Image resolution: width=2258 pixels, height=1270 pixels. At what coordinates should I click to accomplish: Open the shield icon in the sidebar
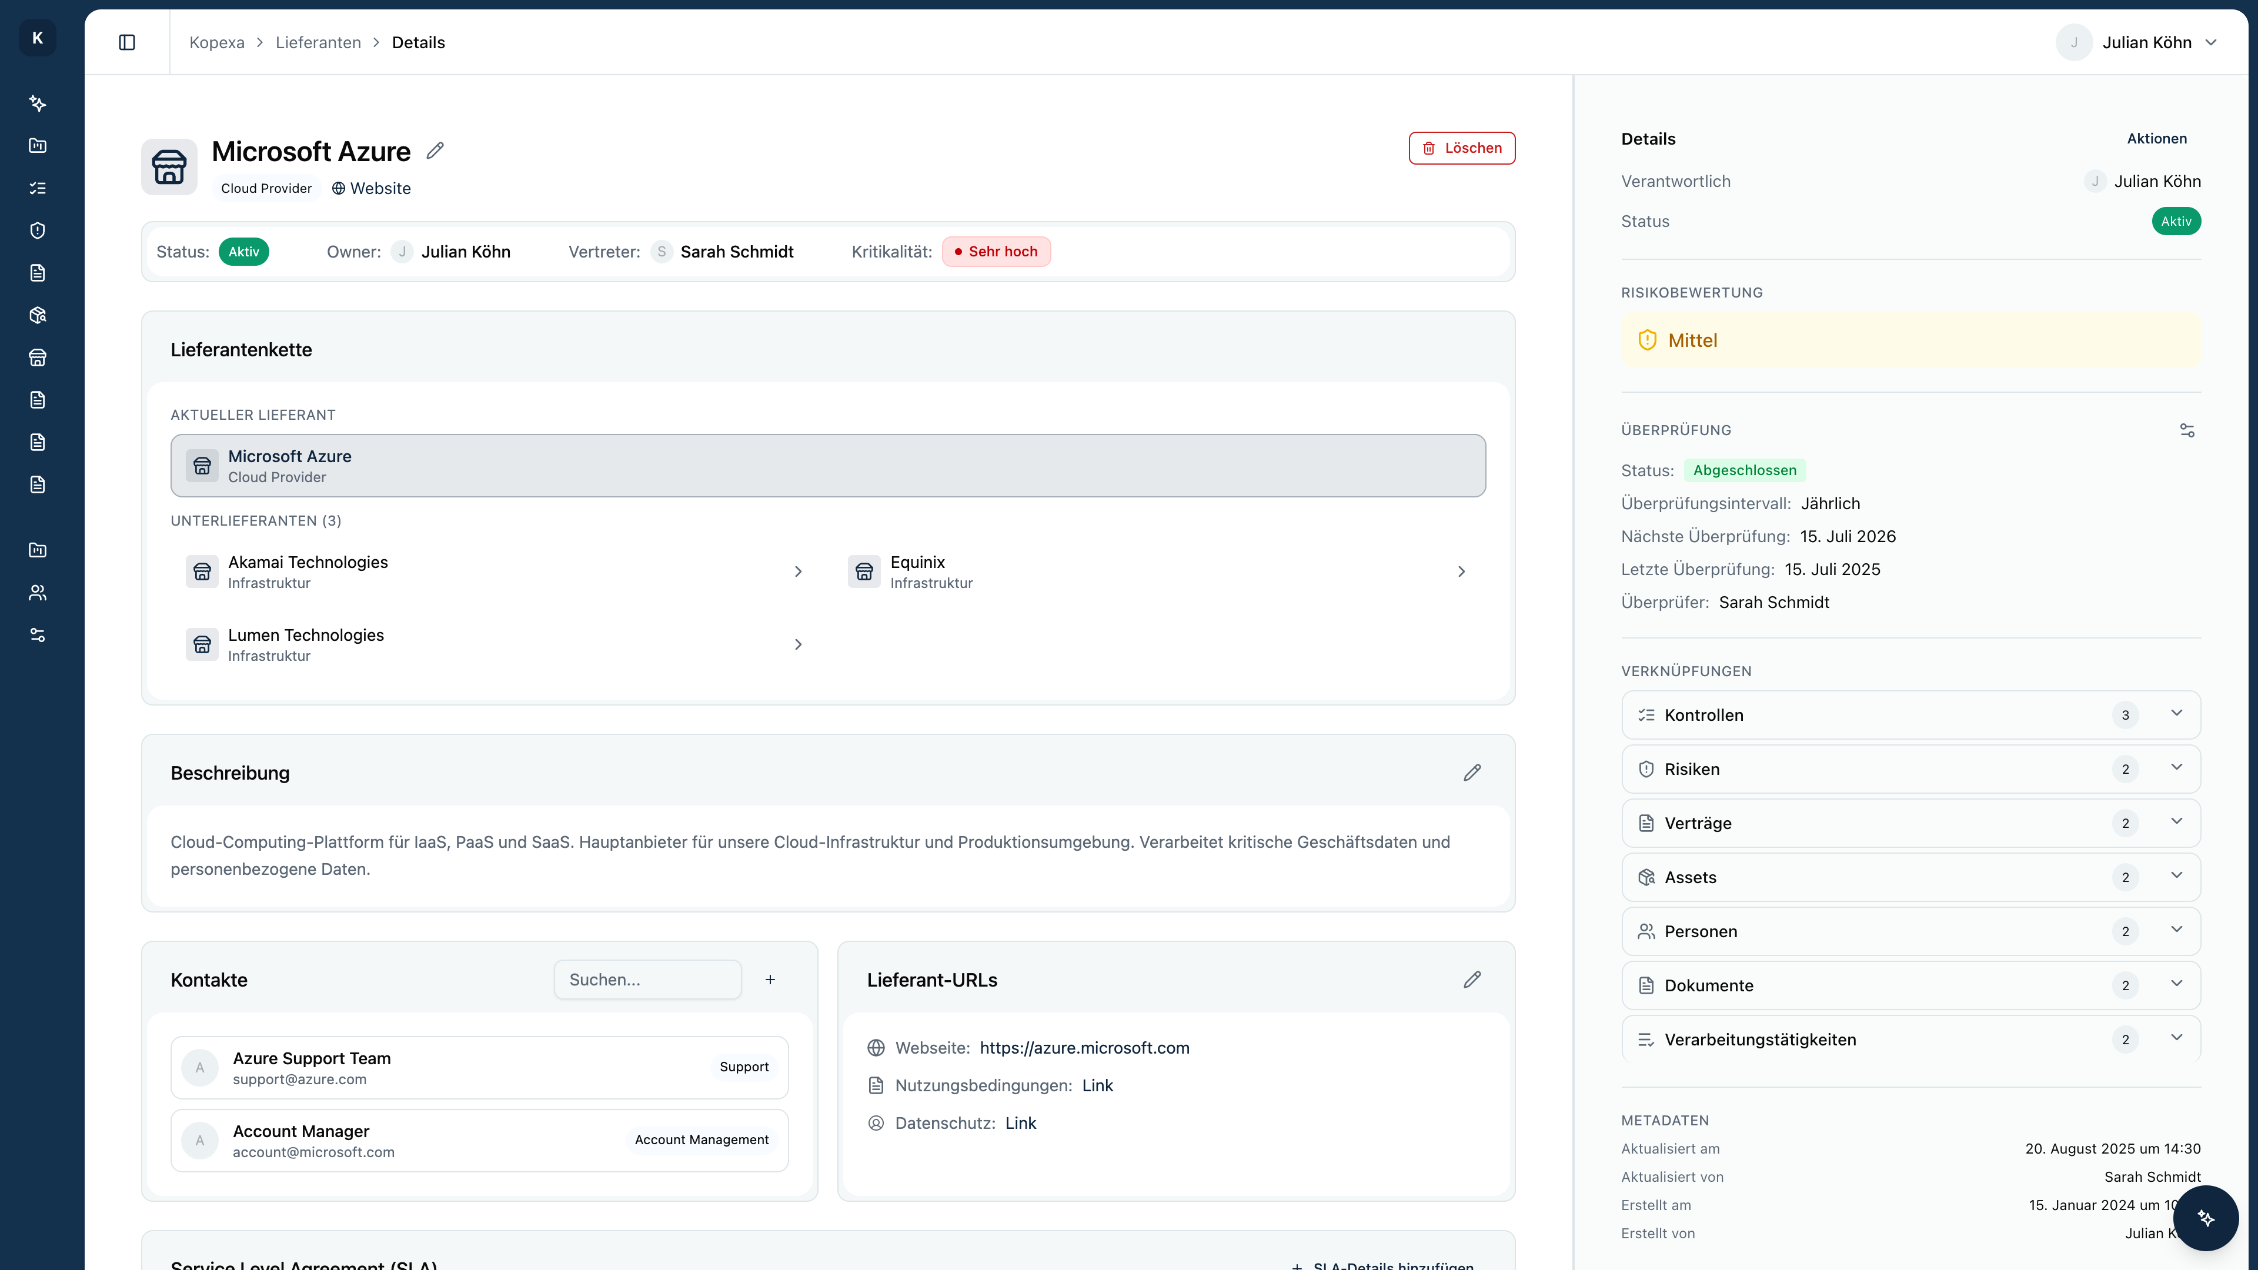point(38,230)
